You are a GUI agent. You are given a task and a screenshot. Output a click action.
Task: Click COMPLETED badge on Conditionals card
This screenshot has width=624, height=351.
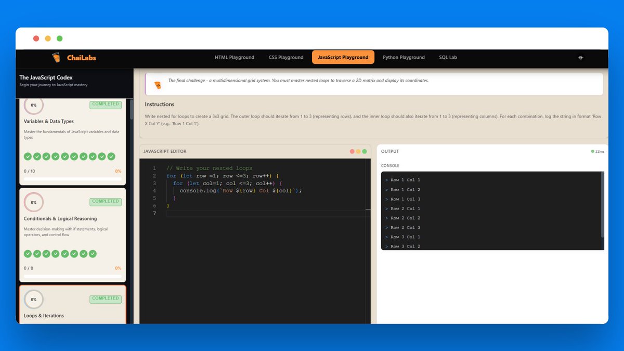pos(106,201)
